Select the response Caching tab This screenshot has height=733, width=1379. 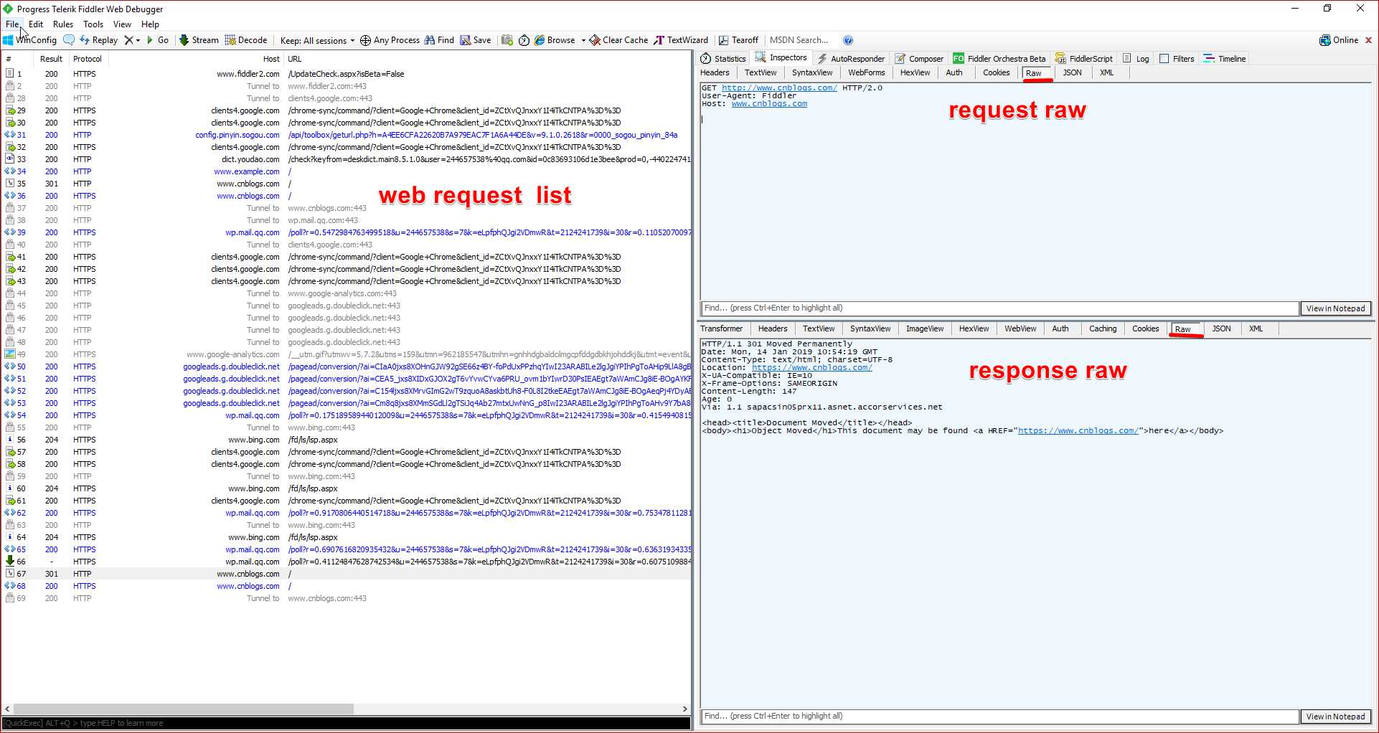pyautogui.click(x=1103, y=328)
